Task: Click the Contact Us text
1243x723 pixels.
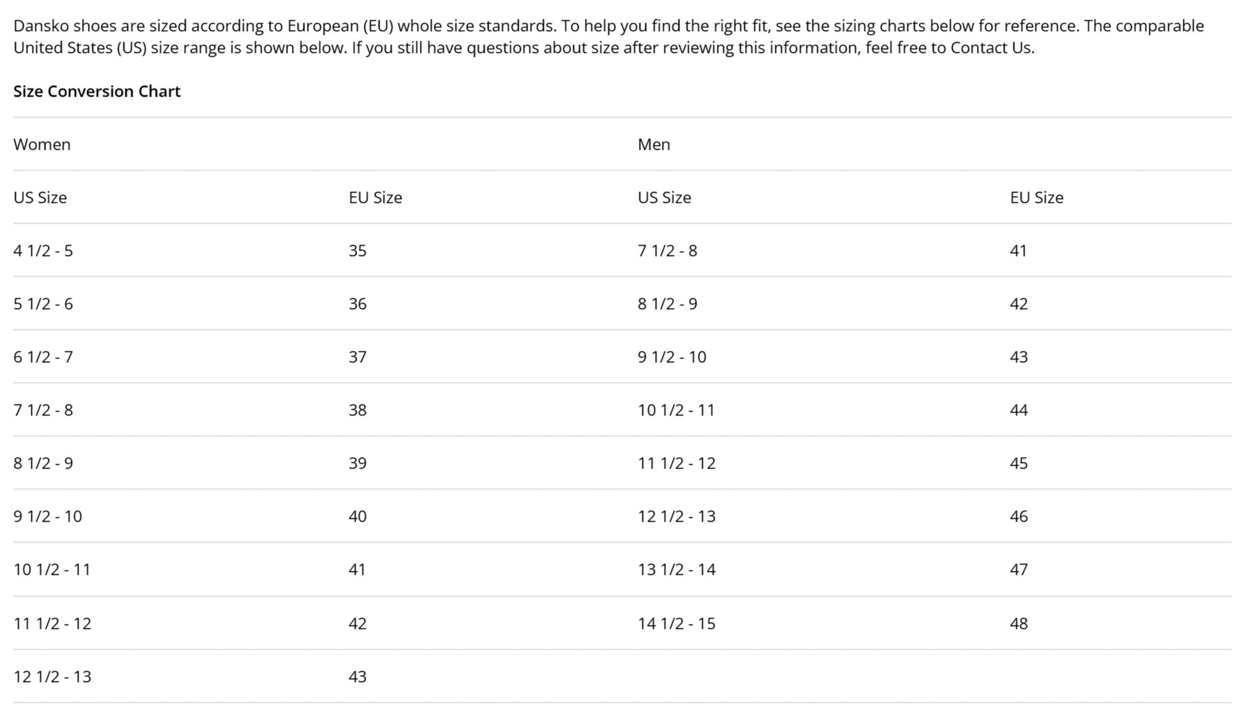Action: point(990,48)
